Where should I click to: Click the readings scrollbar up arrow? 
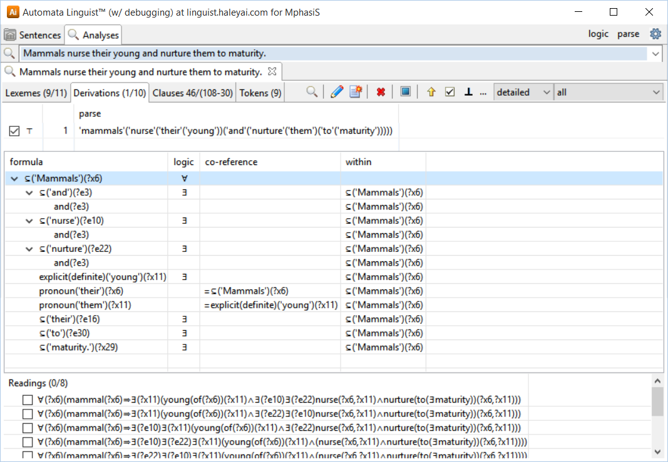coord(657,381)
